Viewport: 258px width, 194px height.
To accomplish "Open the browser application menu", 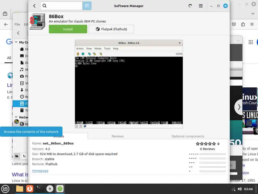I will coord(252,24).
